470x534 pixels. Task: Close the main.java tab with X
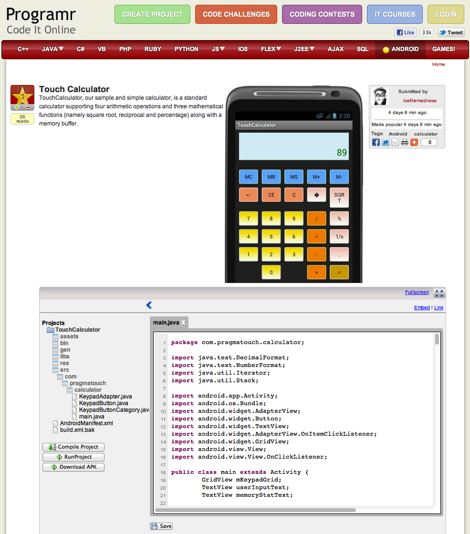tap(183, 322)
